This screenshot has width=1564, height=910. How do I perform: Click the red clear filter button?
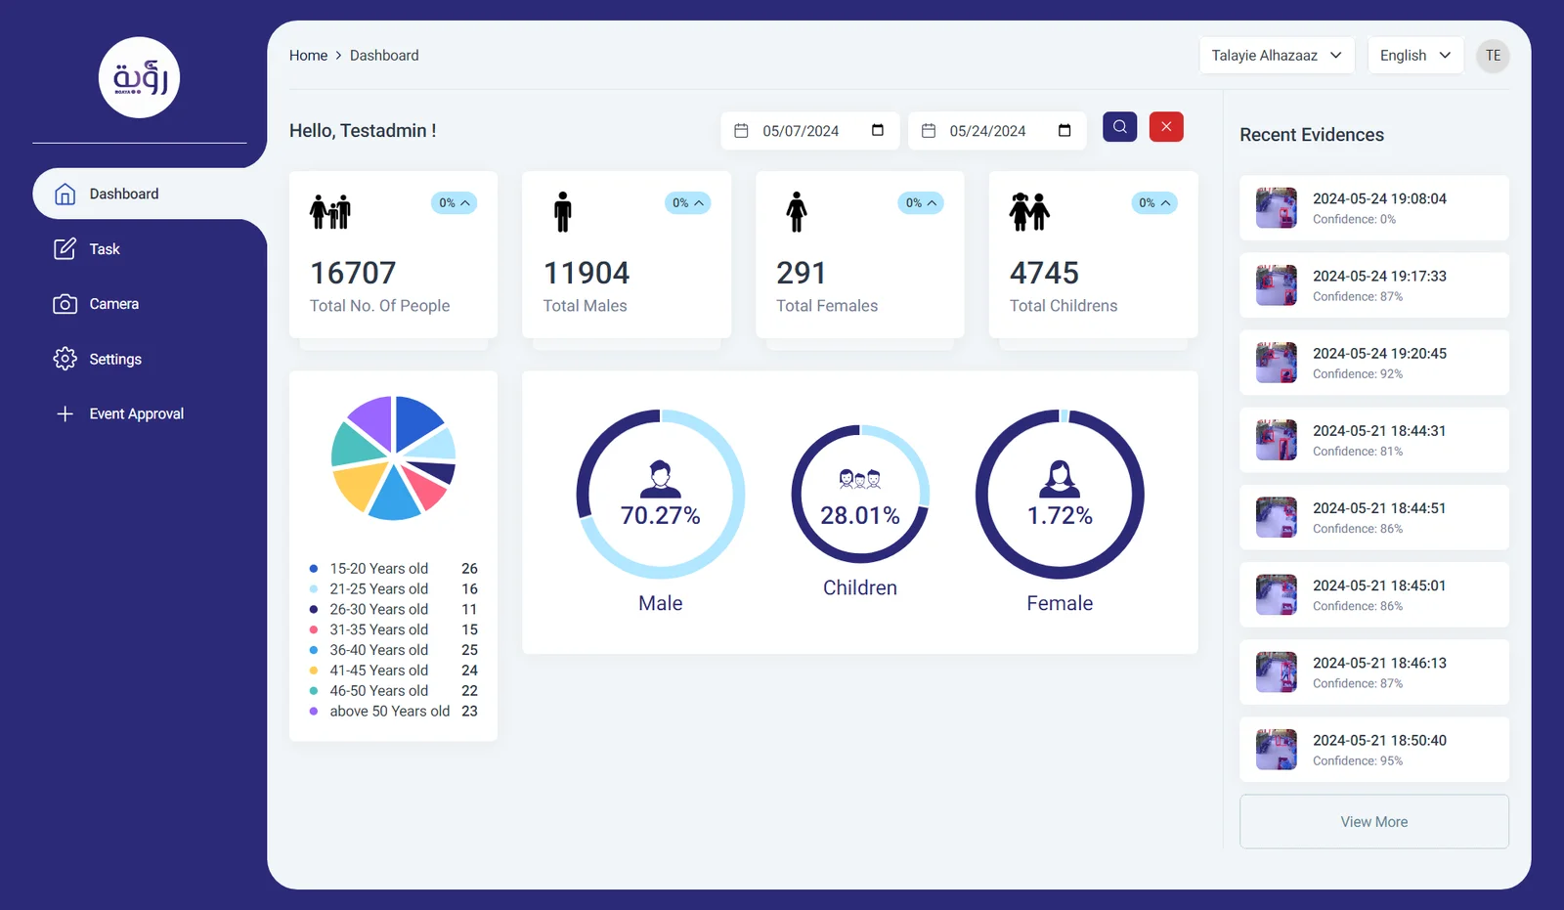click(x=1166, y=127)
